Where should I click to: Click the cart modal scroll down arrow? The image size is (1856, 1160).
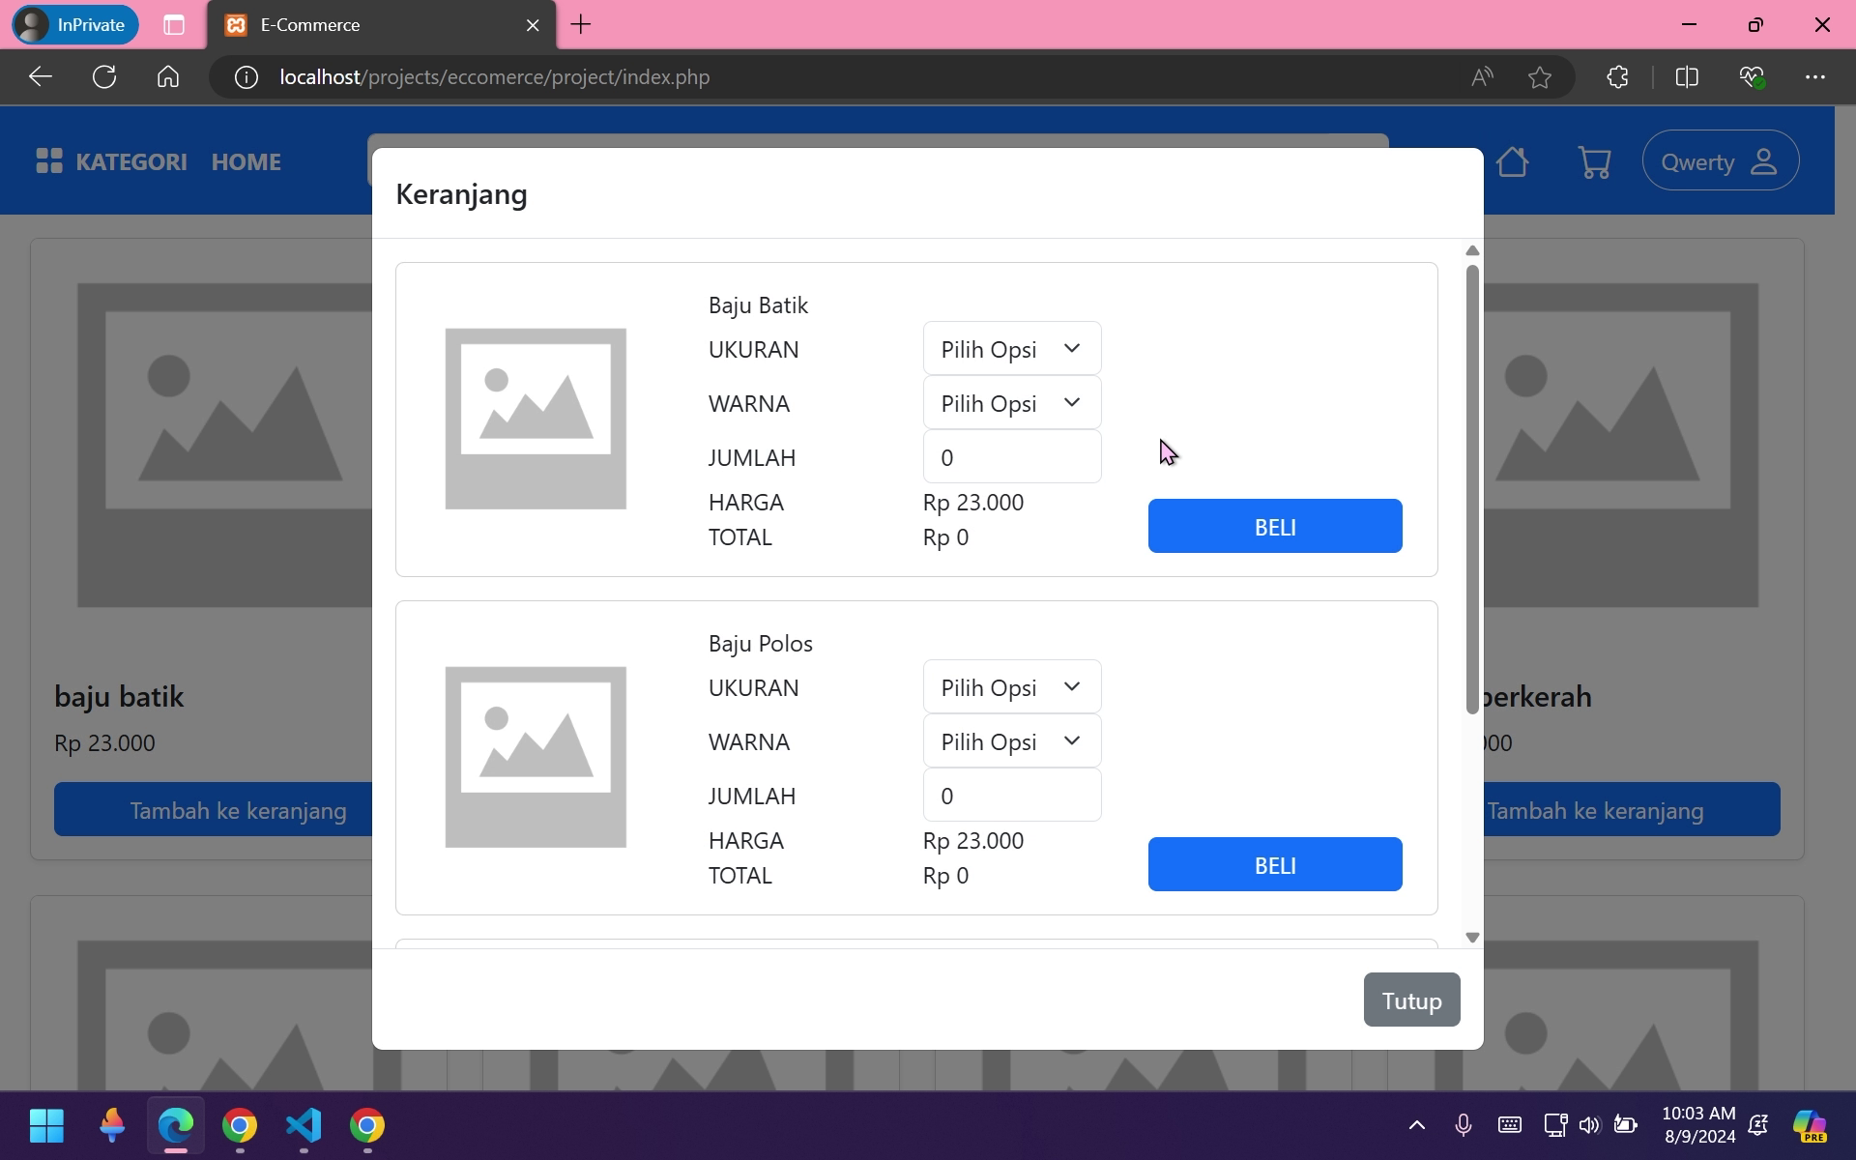tap(1472, 938)
